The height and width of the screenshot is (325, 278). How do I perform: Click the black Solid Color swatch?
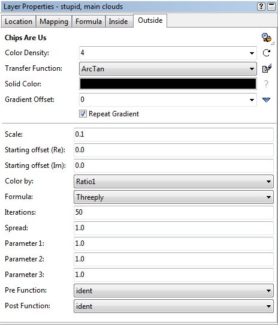[x=168, y=84]
